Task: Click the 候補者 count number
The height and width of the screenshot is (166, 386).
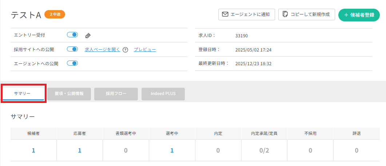Action: 33,150
